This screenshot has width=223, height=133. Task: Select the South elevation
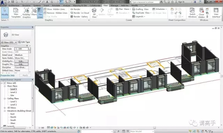click(13, 120)
